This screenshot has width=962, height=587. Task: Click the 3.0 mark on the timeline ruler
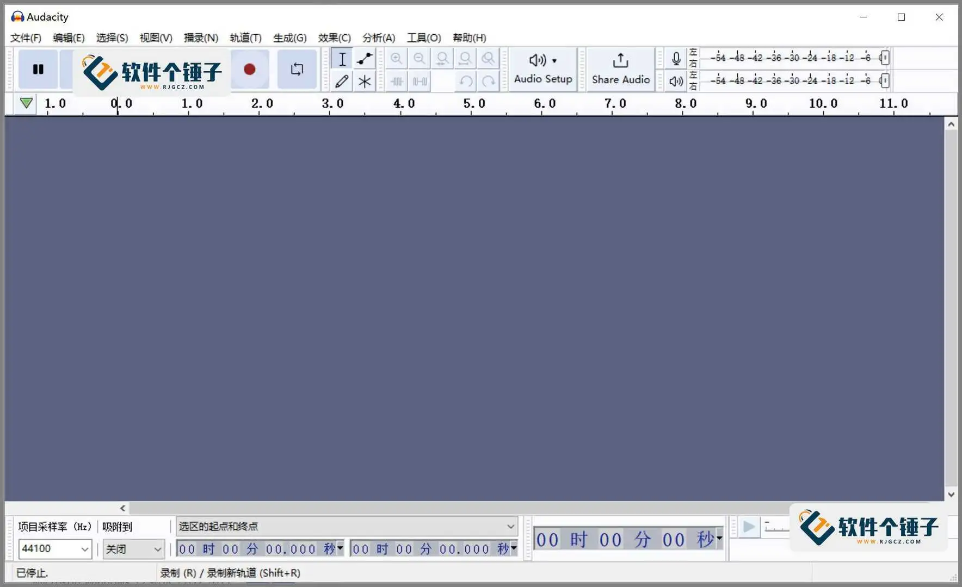332,103
